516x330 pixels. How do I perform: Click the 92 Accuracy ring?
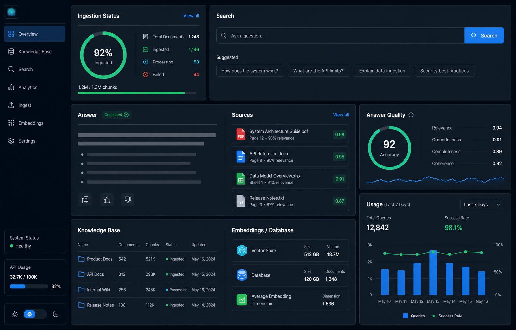tap(389, 148)
